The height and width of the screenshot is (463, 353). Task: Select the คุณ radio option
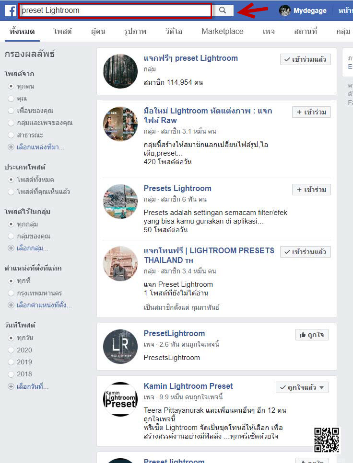click(11, 98)
